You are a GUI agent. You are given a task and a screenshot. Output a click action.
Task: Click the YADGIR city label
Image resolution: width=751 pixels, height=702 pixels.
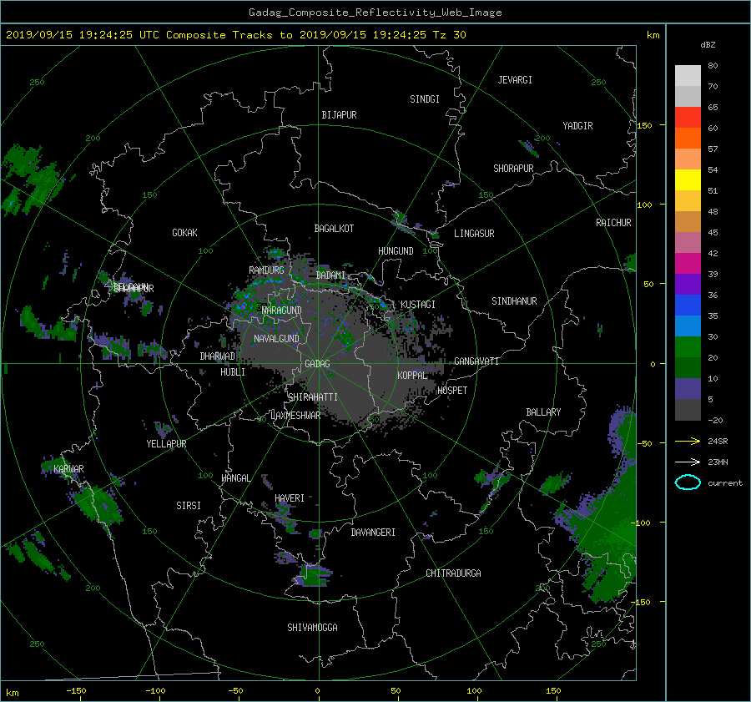click(577, 126)
